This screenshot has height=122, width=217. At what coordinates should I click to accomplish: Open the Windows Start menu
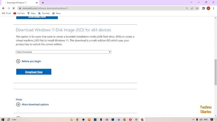point(3,120)
